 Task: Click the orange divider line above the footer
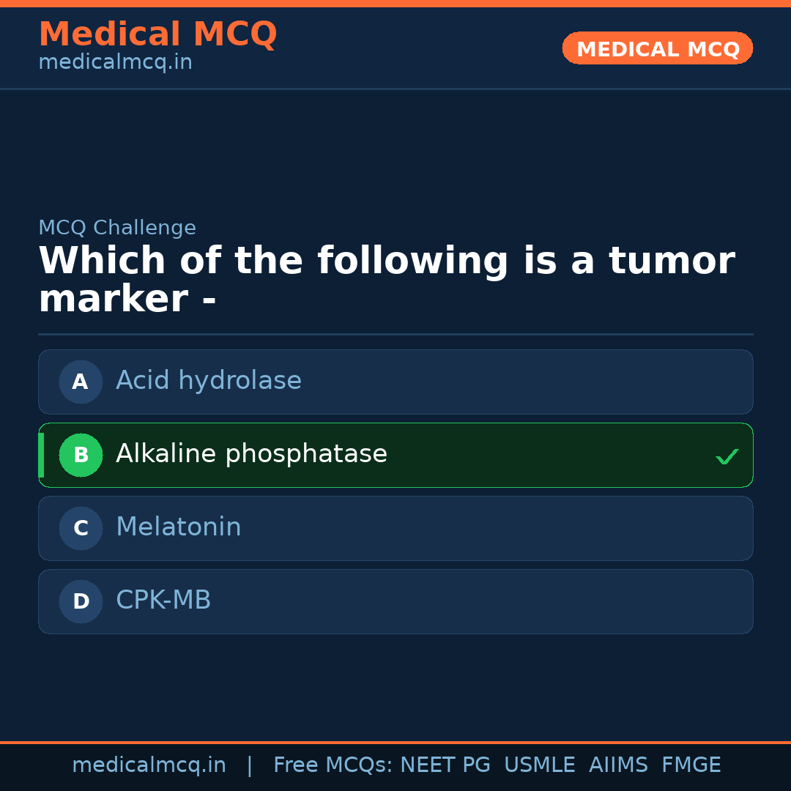[x=395, y=742]
